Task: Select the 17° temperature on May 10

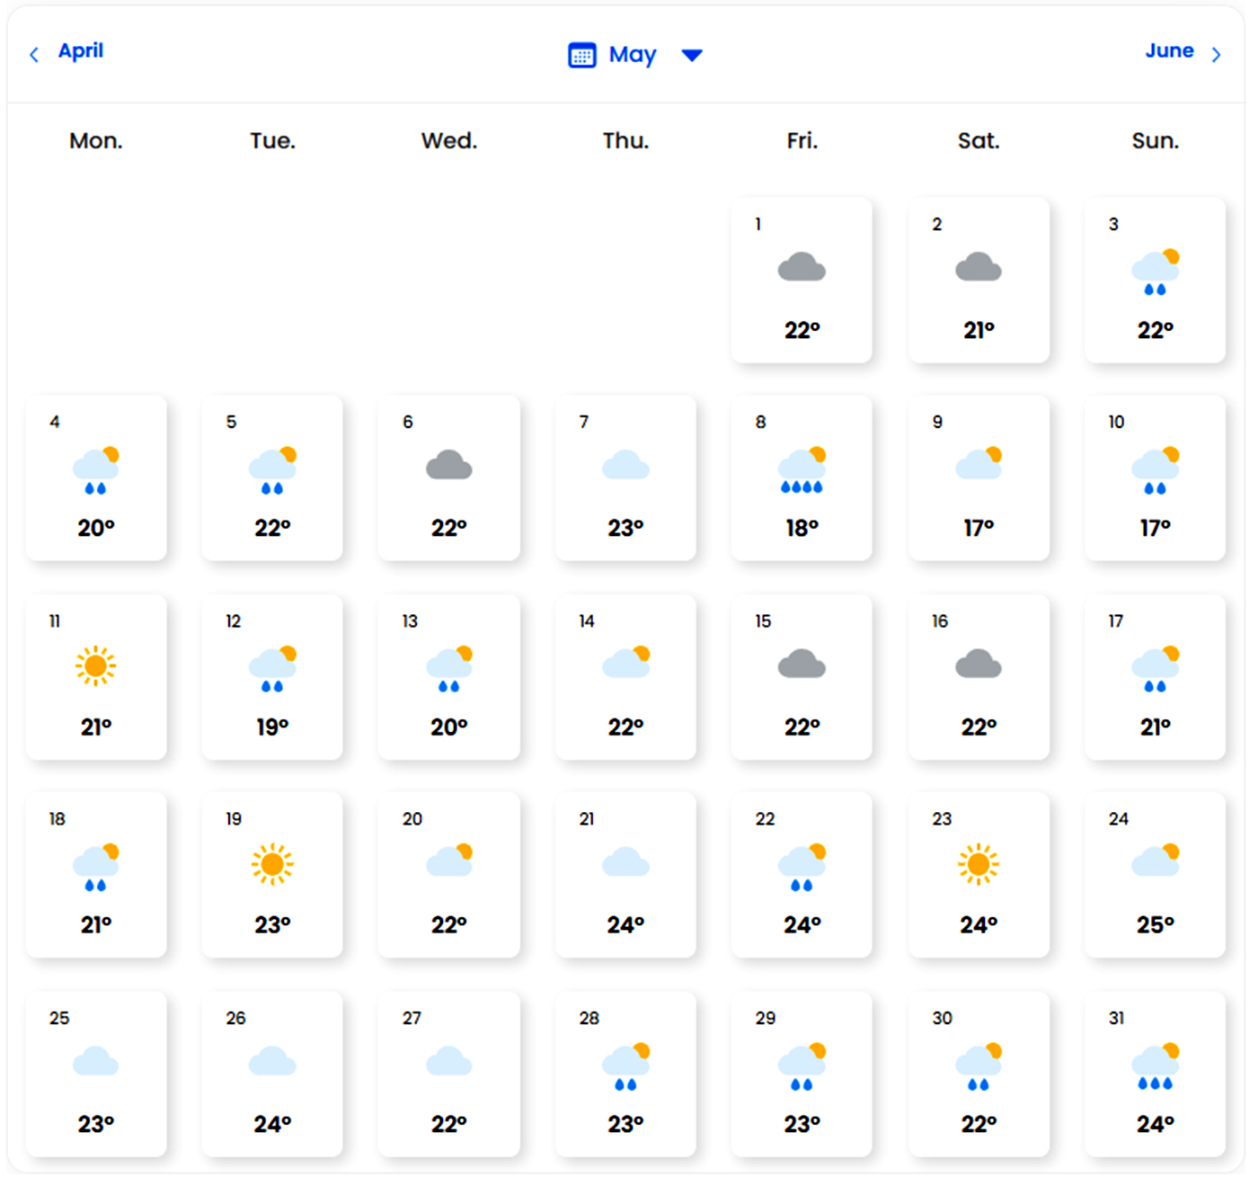Action: click(1156, 528)
